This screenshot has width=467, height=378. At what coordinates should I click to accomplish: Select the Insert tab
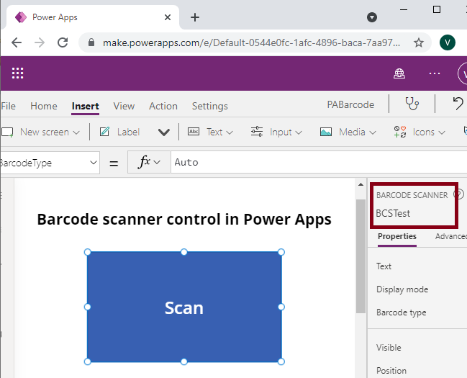pyautogui.click(x=85, y=106)
